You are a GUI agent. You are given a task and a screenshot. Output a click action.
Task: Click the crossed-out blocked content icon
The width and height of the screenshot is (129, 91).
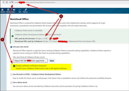point(12,2)
